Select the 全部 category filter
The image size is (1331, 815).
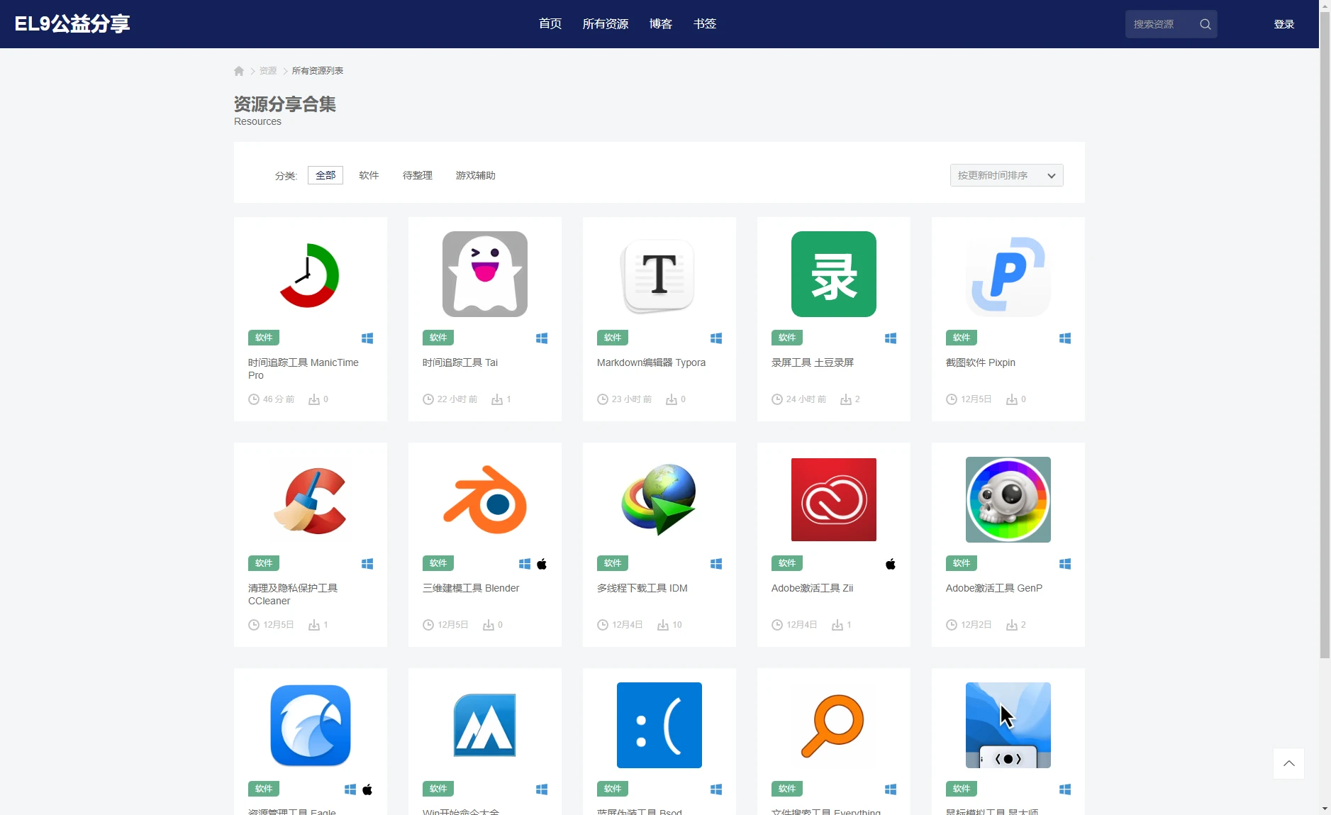coord(325,175)
